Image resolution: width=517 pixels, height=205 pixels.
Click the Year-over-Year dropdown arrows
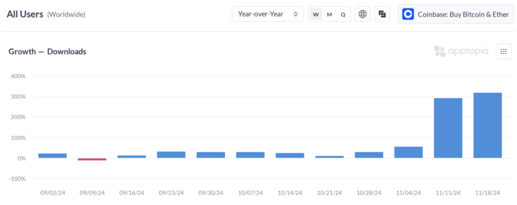point(296,14)
